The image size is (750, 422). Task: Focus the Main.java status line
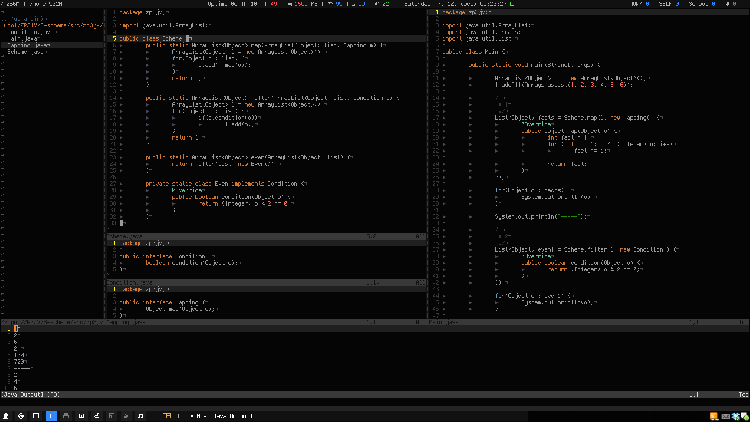click(x=589, y=322)
